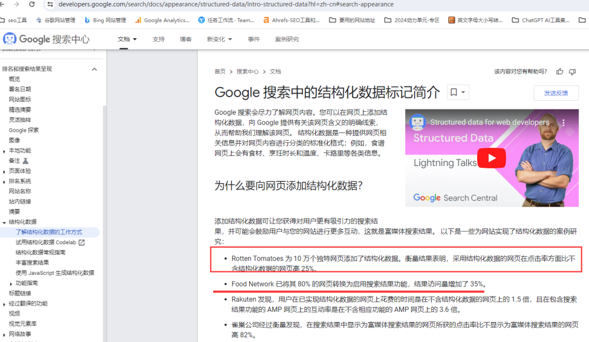Open the 博客 navigation tab
The height and width of the screenshot is (342, 589).
(x=186, y=39)
